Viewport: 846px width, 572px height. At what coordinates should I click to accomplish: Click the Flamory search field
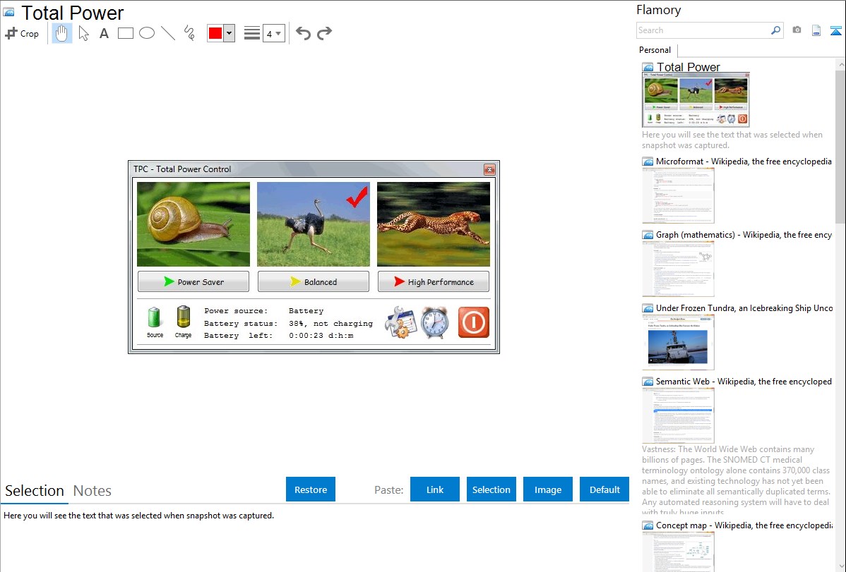point(703,30)
